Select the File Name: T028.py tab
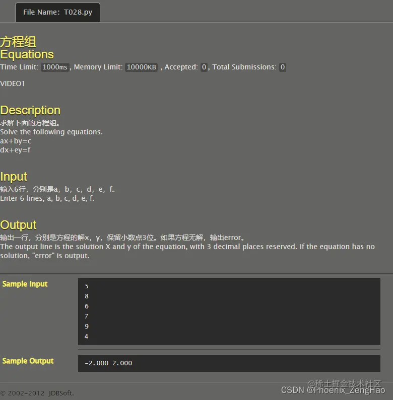393x400 pixels. [57, 12]
